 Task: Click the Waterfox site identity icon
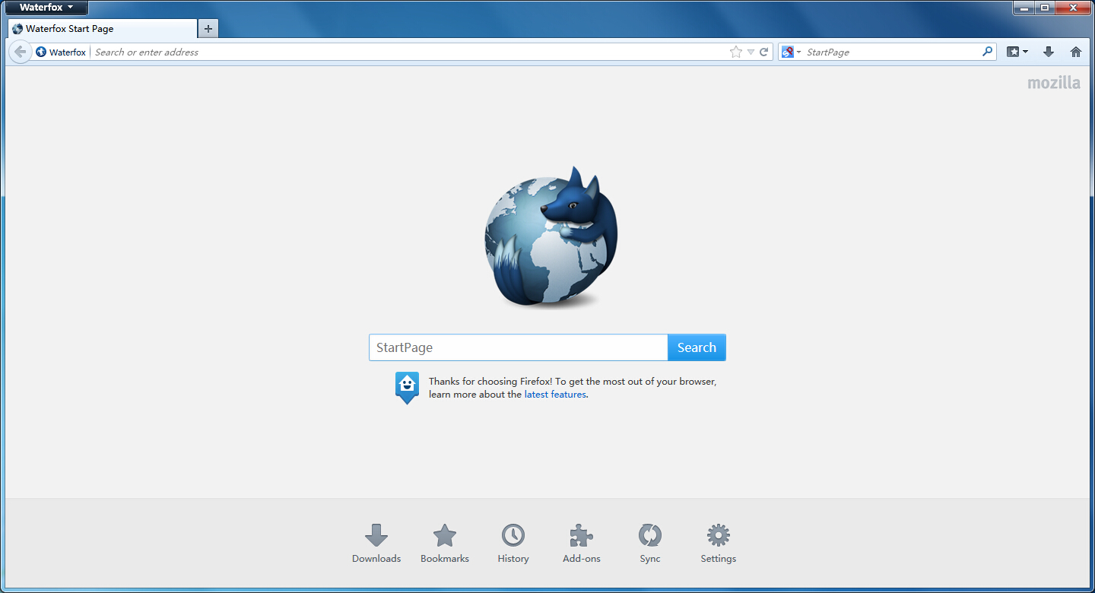pos(41,52)
